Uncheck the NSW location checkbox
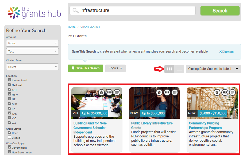Viewport: 243px width, 155px height. (10, 94)
